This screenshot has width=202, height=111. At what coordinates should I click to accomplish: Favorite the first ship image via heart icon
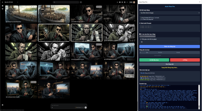tap(32, 7)
